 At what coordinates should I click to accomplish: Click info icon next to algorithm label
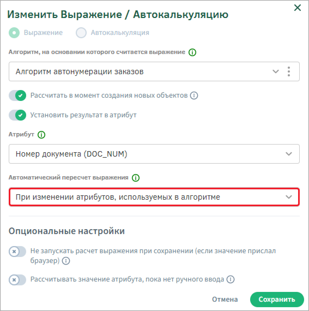192,52
